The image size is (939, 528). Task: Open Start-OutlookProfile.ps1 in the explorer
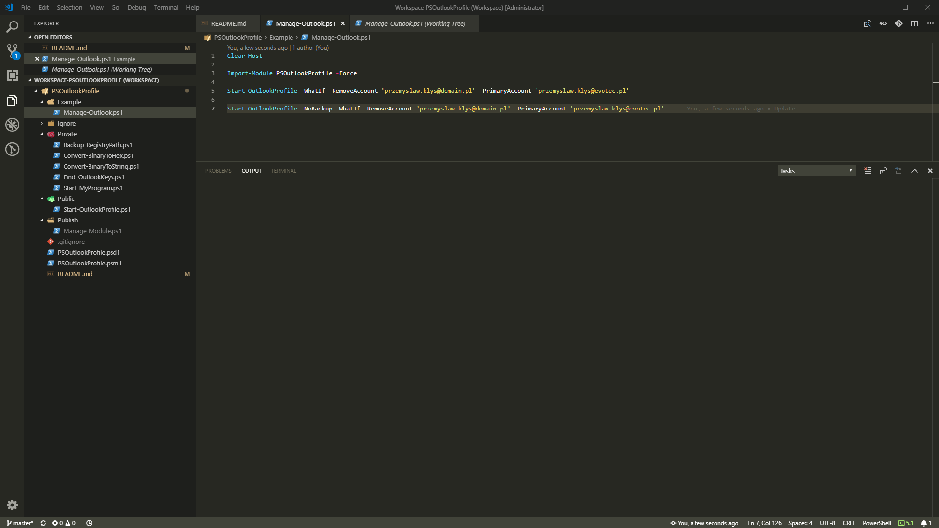97,209
